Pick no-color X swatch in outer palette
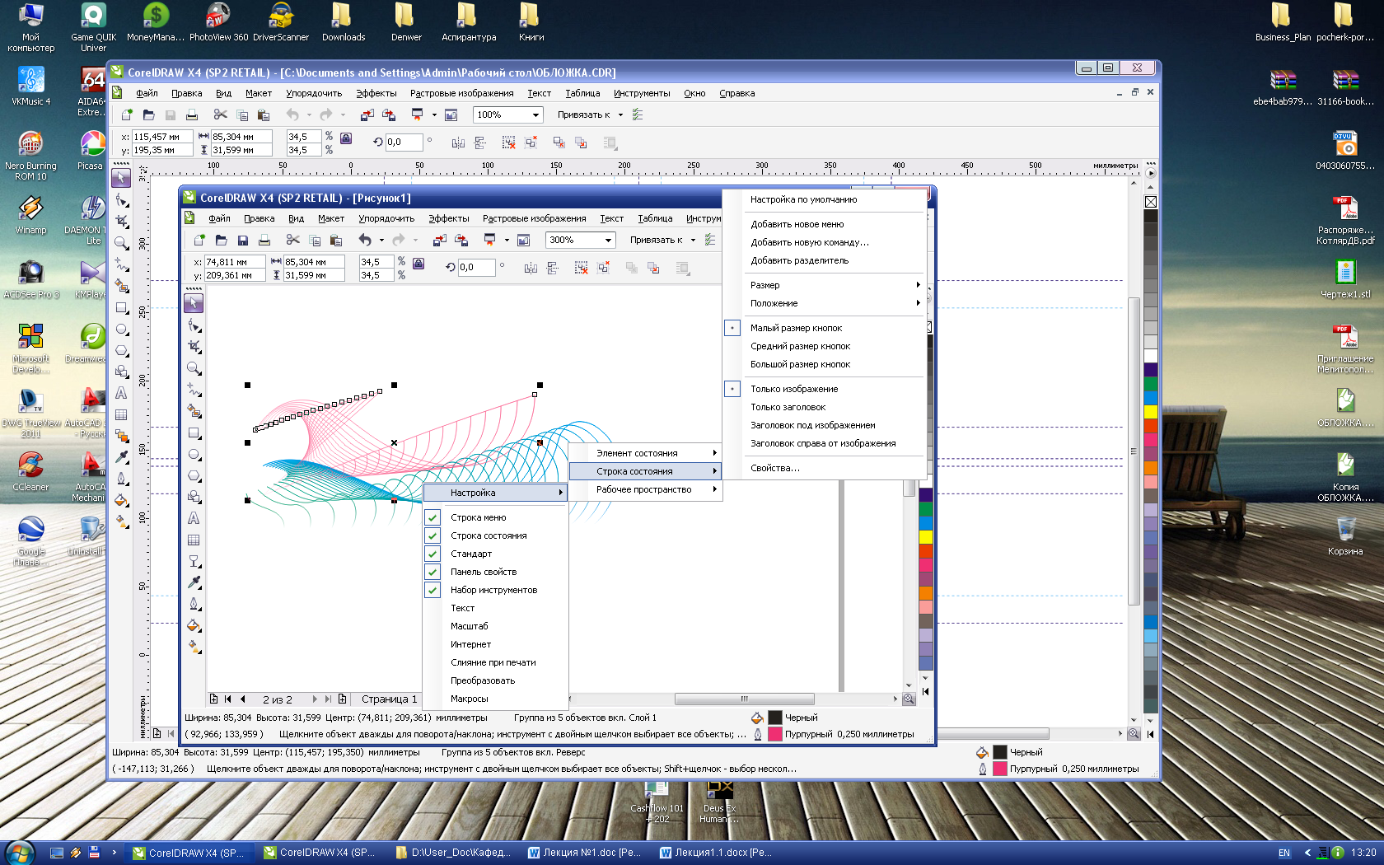 click(x=1151, y=202)
